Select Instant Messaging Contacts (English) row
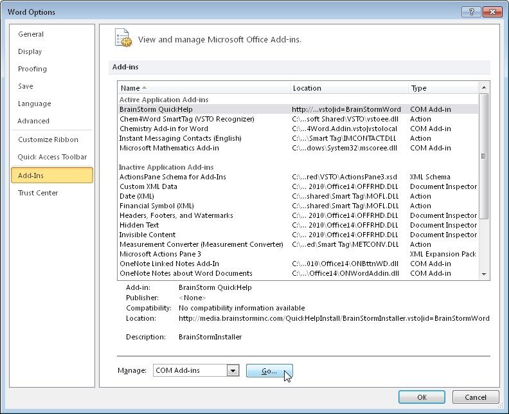 298,138
